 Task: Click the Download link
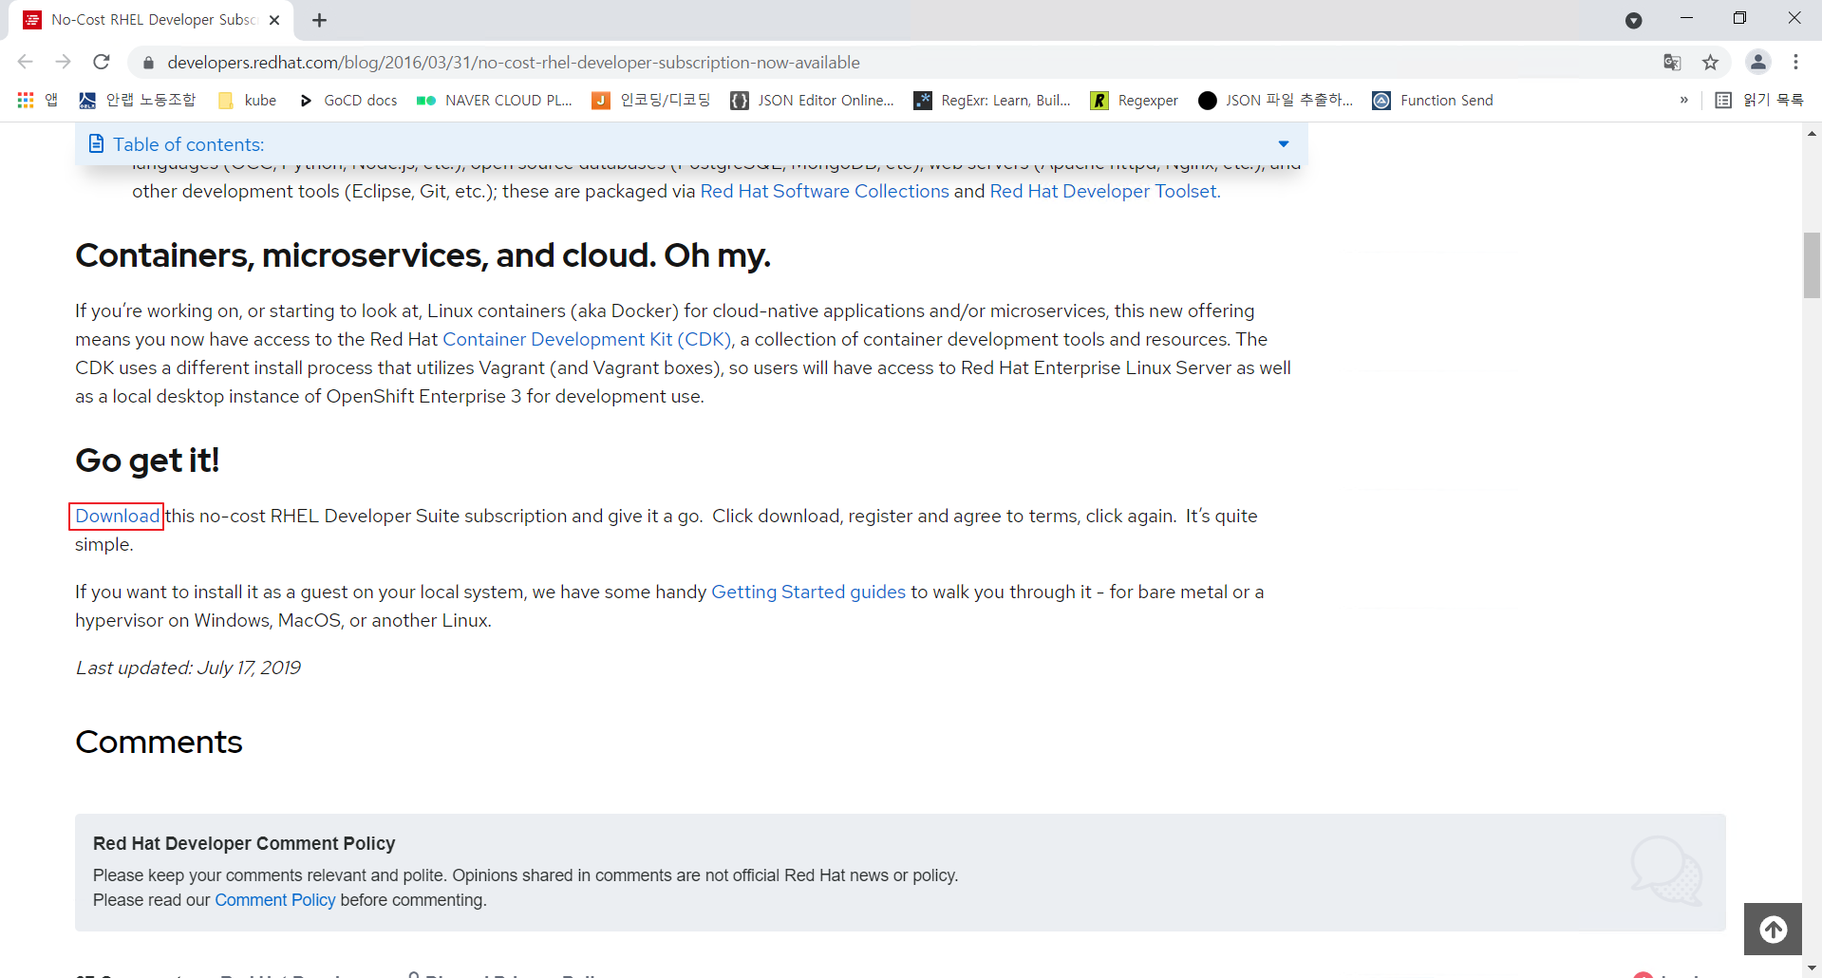pyautogui.click(x=117, y=516)
